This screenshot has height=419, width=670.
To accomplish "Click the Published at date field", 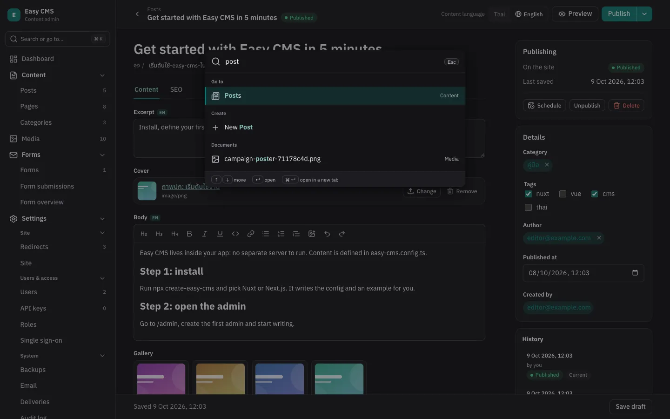I will (583, 273).
